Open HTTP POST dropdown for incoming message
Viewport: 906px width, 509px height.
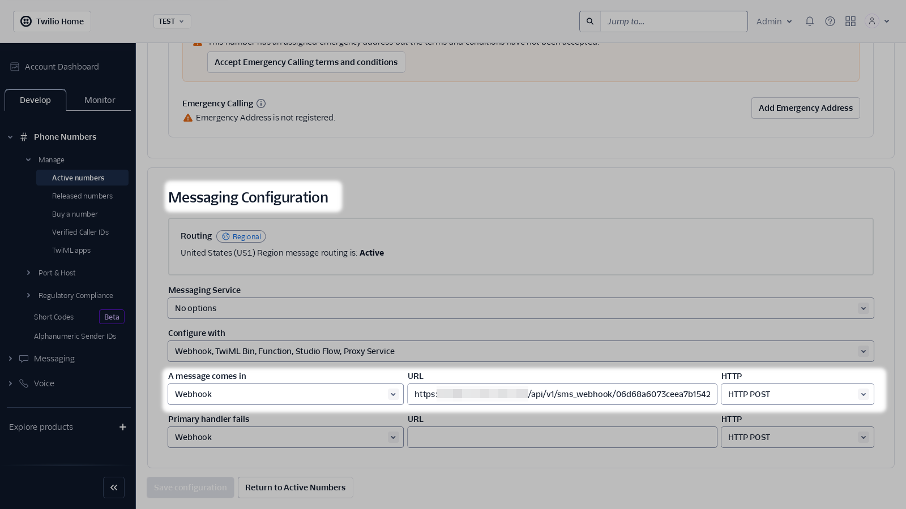tap(797, 394)
